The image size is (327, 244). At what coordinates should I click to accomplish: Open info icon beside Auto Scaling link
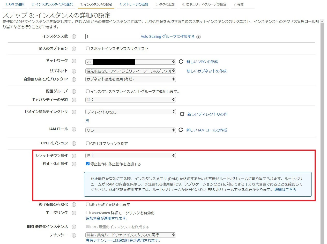[198, 37]
